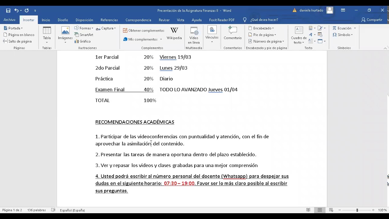
Task: Insert a Salto de página
Action: point(18,41)
